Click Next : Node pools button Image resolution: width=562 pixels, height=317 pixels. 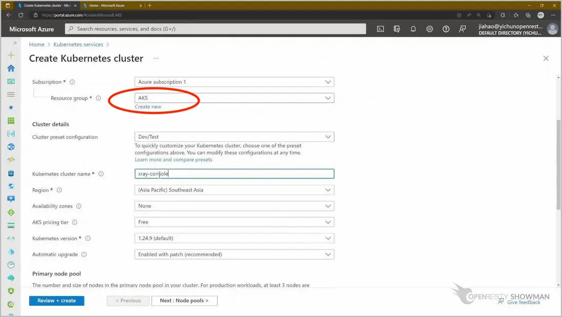point(184,301)
